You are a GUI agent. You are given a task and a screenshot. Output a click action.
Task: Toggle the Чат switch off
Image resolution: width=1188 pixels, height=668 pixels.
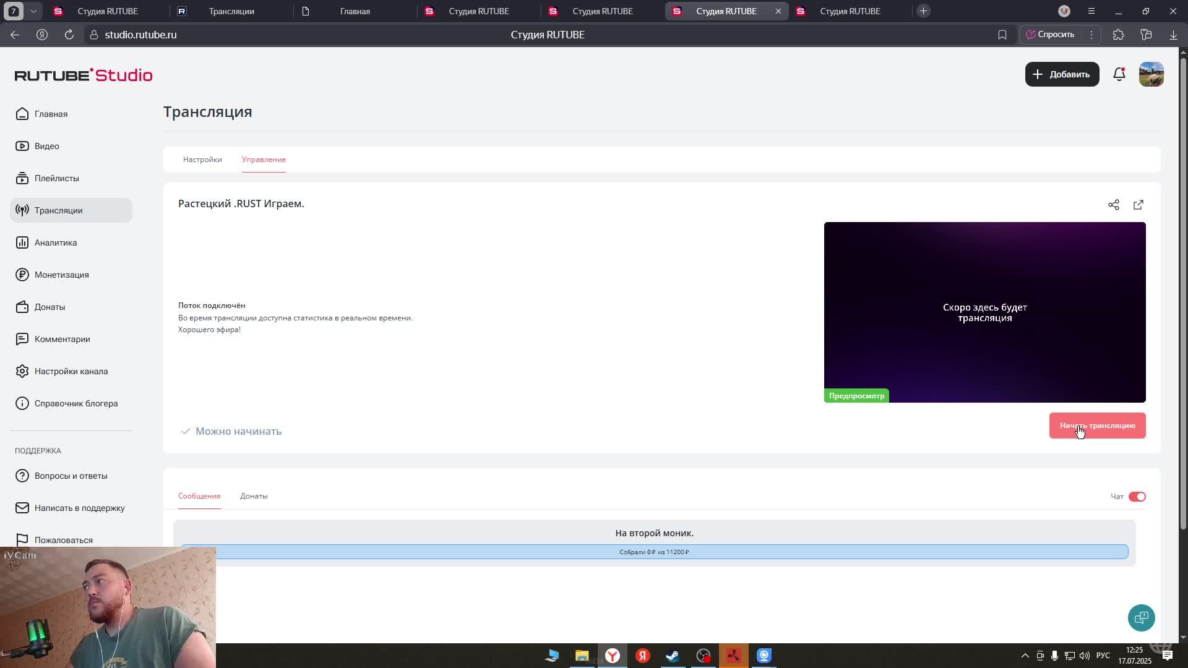click(1137, 497)
